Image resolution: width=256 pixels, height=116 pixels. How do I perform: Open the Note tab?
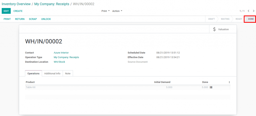click(68, 73)
